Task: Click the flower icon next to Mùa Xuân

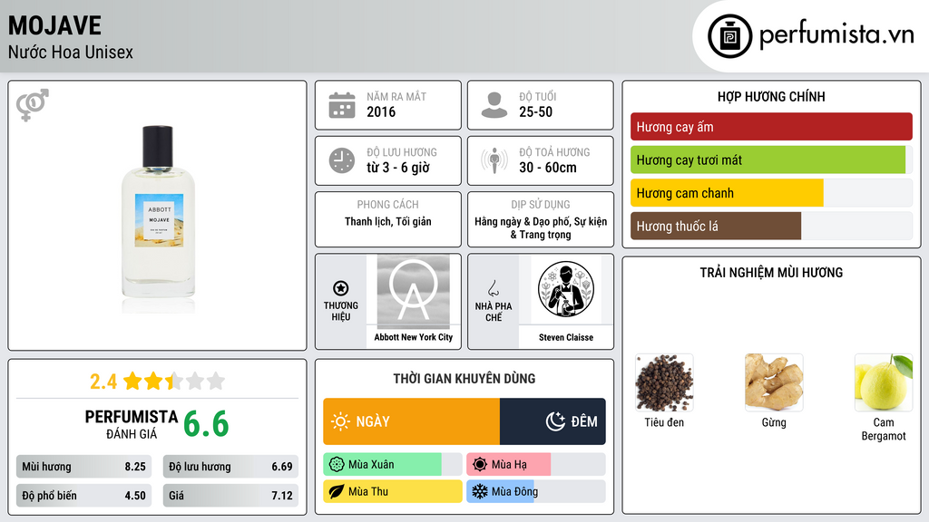Action: [337, 465]
